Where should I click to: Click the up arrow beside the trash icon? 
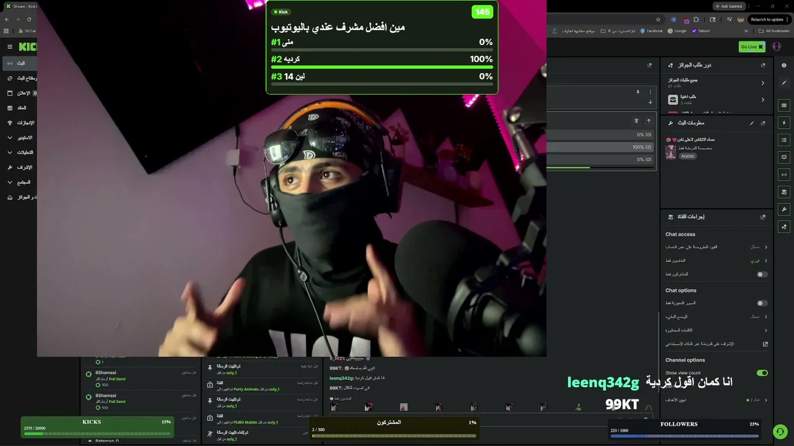click(649, 121)
